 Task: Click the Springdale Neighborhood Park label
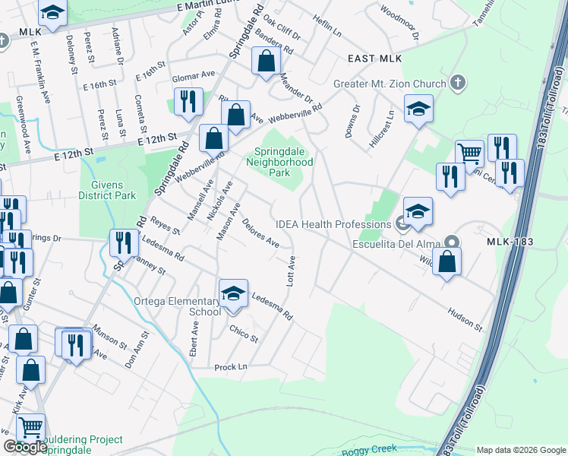click(x=279, y=162)
